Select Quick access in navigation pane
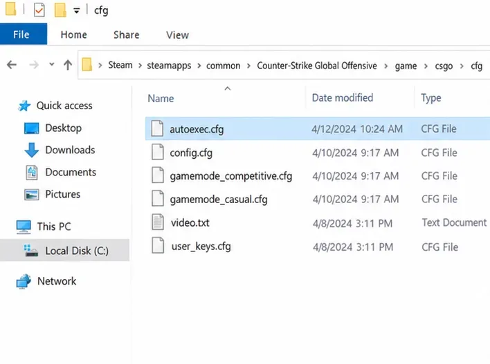Screen dimensions: 490x364 (x=64, y=106)
